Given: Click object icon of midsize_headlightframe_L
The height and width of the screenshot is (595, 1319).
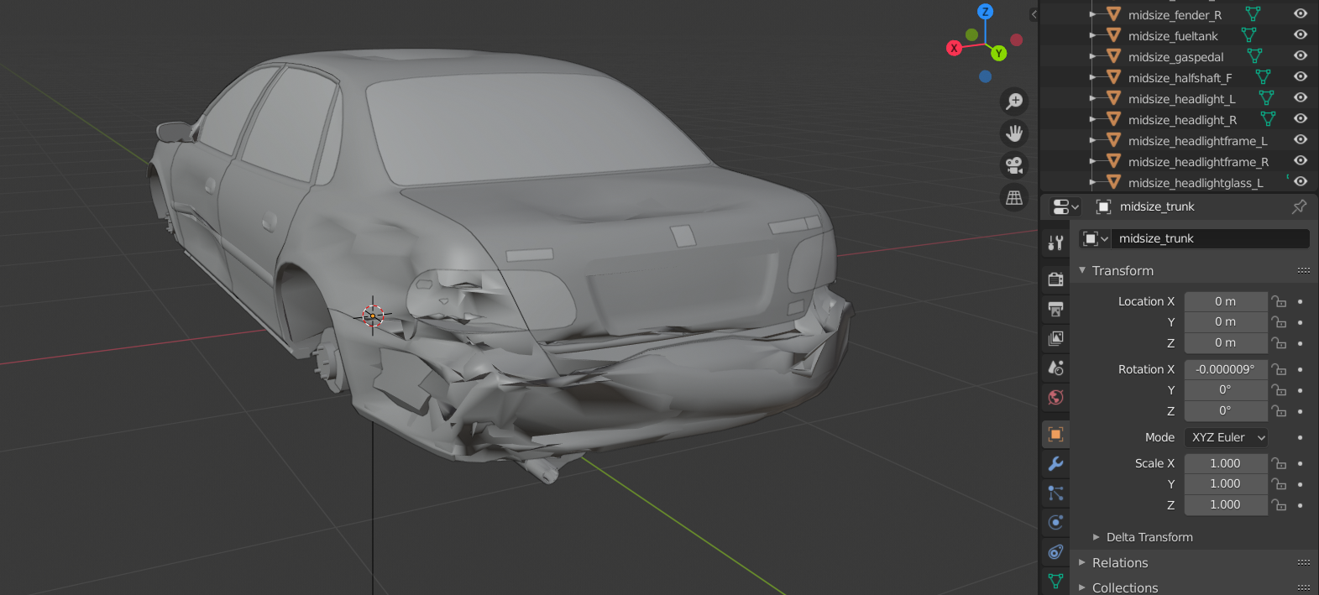Looking at the screenshot, I should pyautogui.click(x=1114, y=140).
